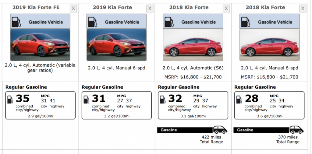
Task: Close the 2018 Kia Forte manual 6-spd column
Action: [303, 9]
